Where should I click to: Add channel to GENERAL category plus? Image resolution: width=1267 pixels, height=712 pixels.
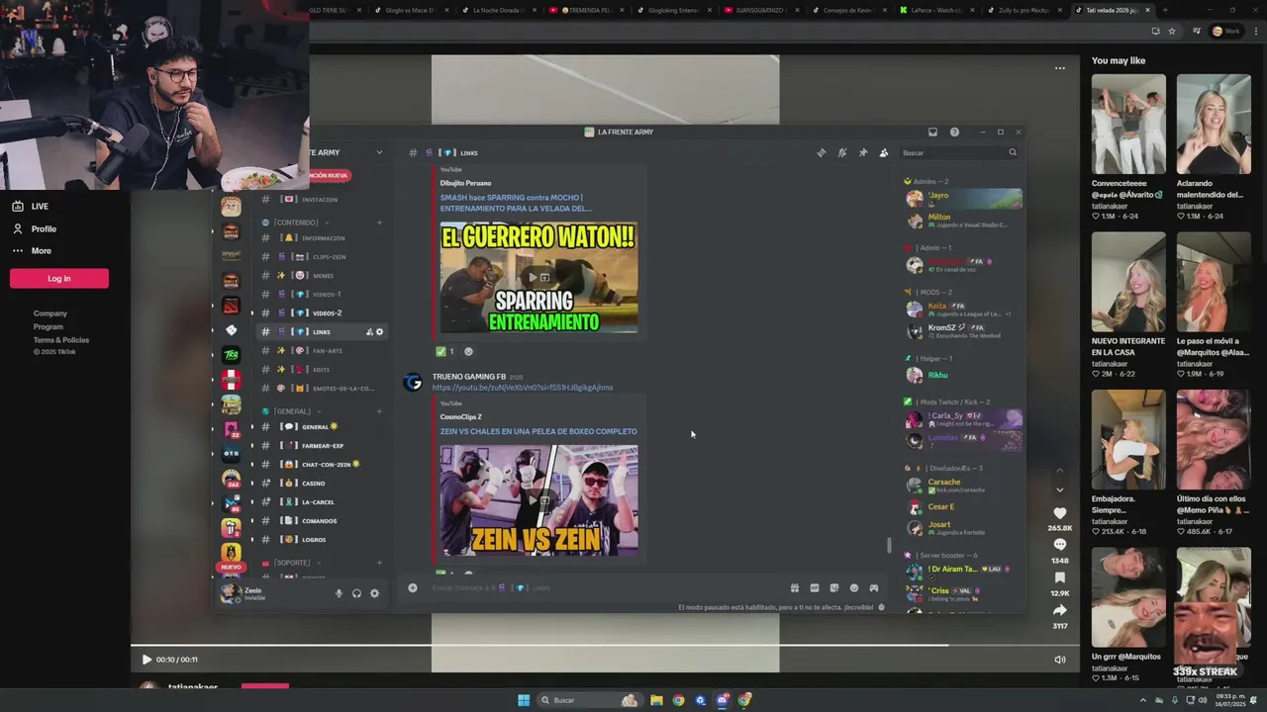point(379,411)
